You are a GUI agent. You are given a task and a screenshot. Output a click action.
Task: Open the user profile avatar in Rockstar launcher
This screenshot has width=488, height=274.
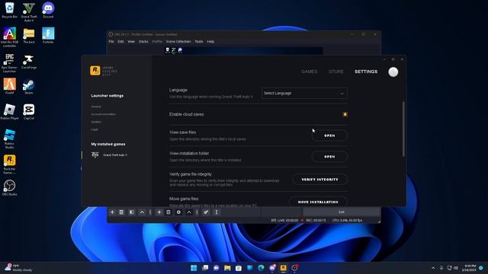[x=393, y=72]
